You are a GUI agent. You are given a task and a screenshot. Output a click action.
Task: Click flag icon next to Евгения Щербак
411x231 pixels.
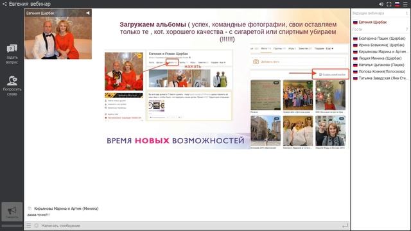coord(355,22)
